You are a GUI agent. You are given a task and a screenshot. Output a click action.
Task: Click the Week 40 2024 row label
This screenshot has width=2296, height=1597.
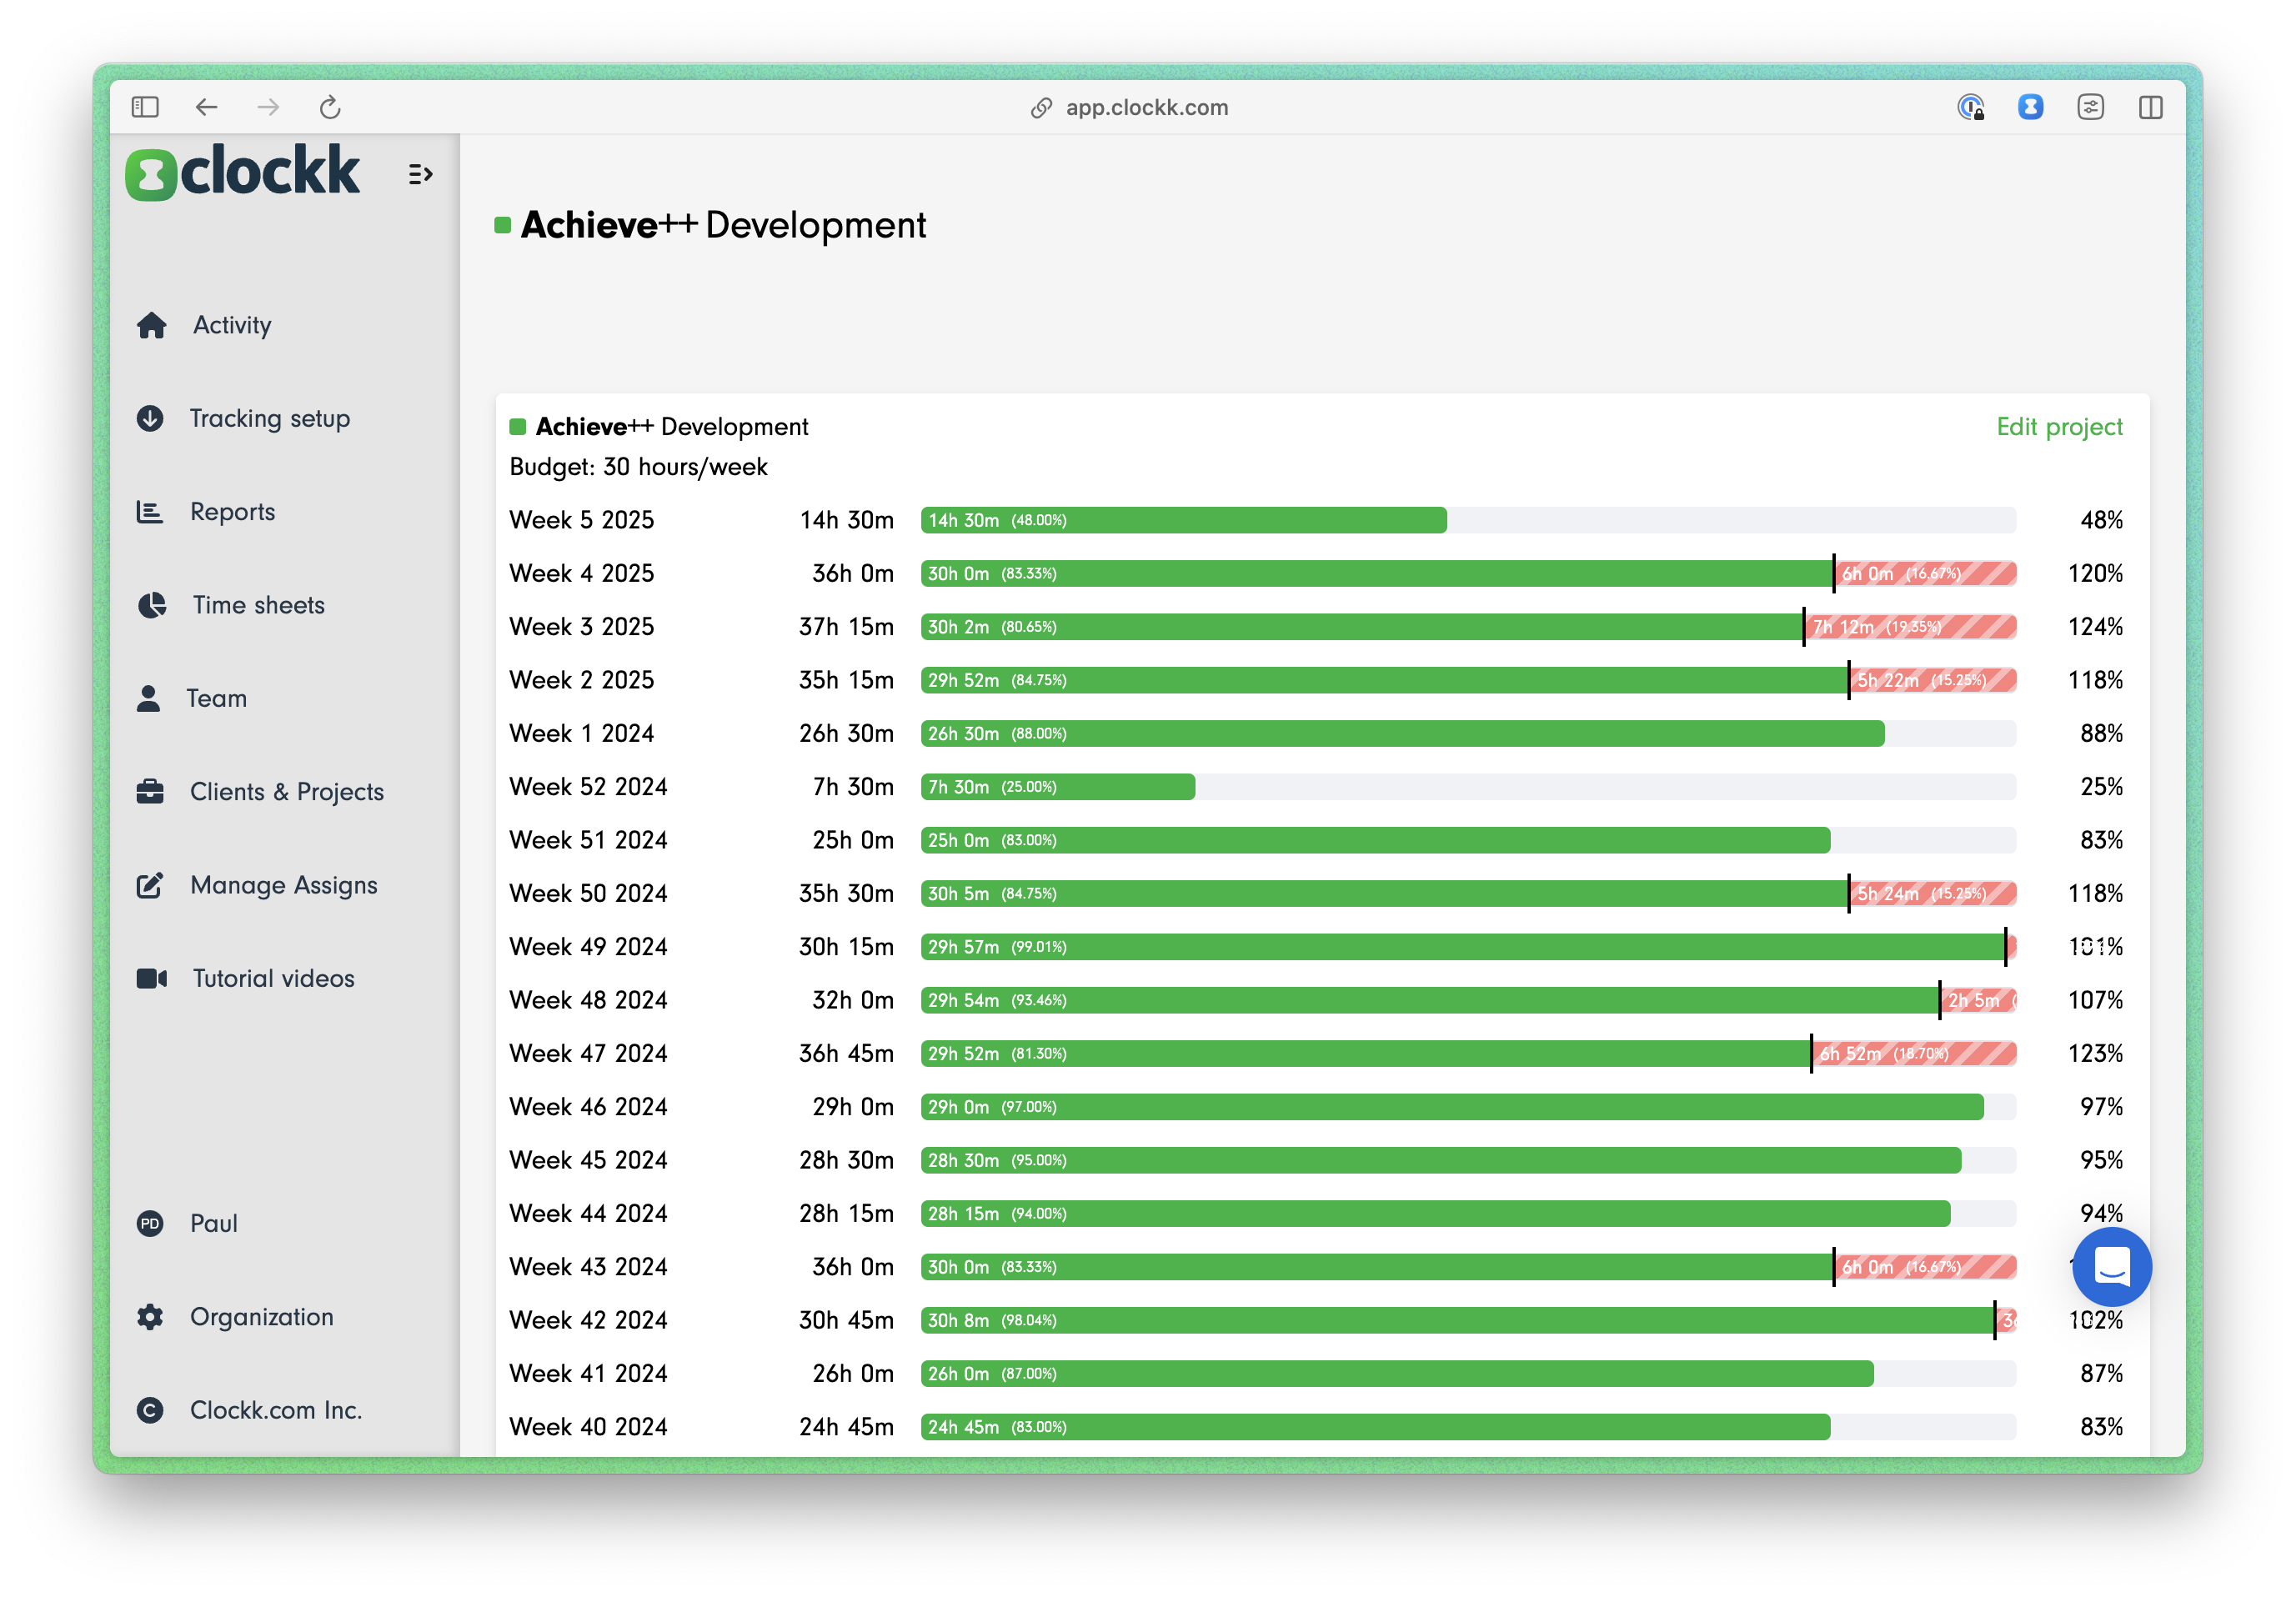click(x=588, y=1427)
